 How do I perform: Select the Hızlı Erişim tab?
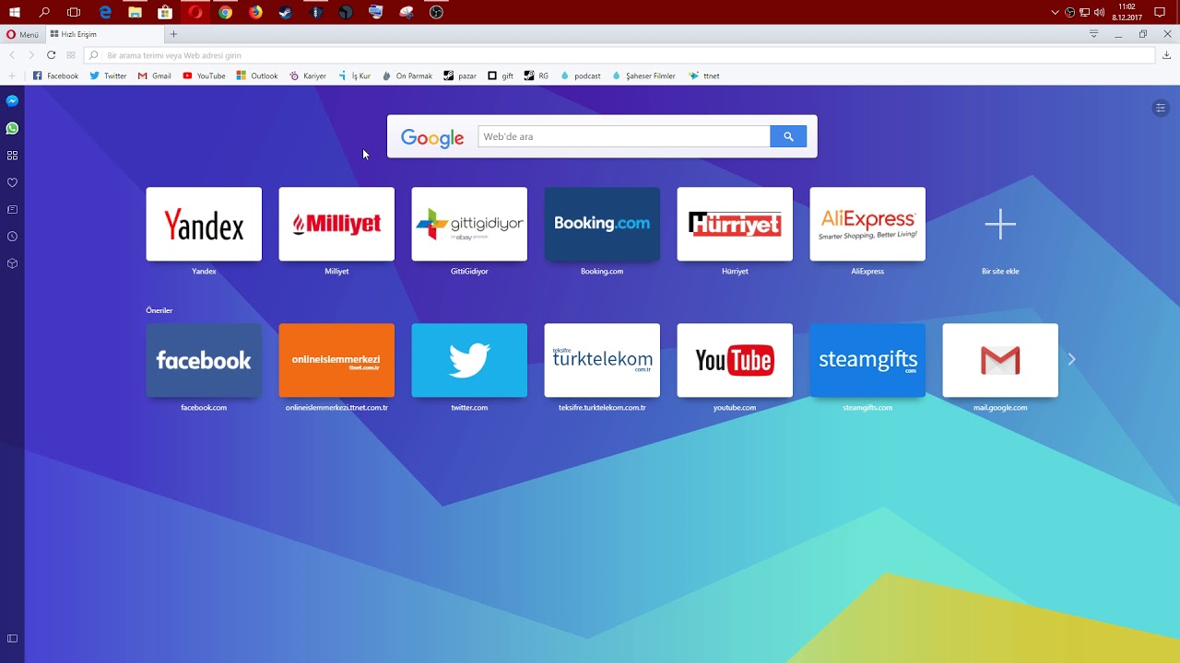click(x=103, y=34)
